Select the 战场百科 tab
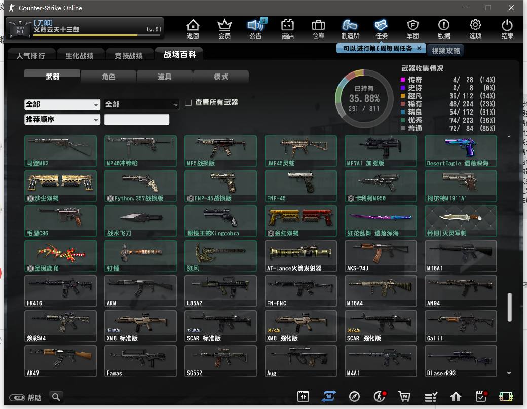 click(x=179, y=54)
